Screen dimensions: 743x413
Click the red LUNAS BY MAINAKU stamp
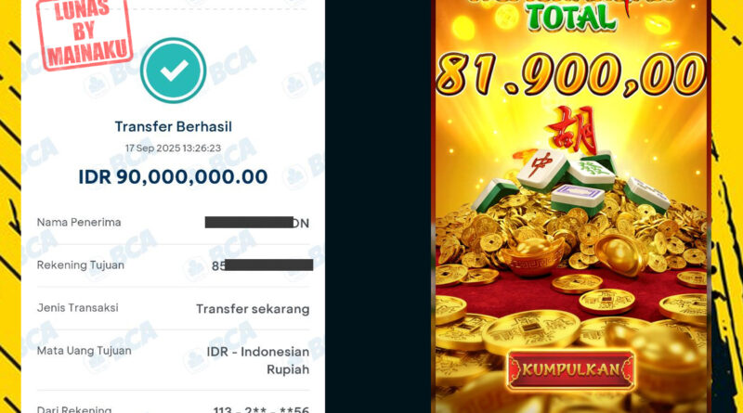[85, 33]
